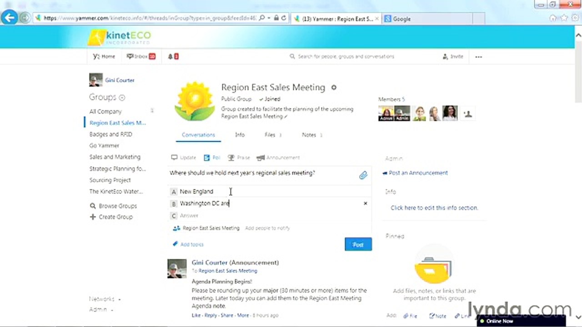Viewport: 582px width, 327px height.
Task: Open the more options ellipsis menu
Action: (x=478, y=57)
